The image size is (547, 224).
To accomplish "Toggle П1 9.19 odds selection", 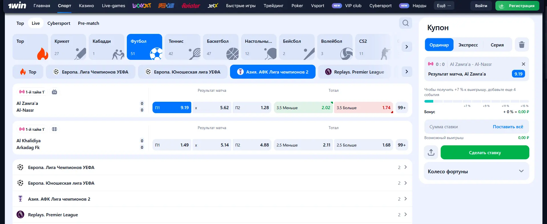I will [172, 108].
